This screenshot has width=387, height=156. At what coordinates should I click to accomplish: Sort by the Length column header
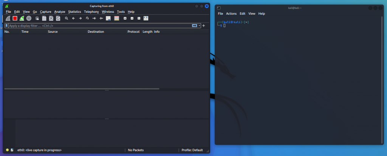(x=148, y=32)
